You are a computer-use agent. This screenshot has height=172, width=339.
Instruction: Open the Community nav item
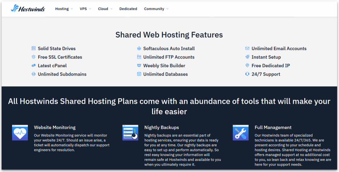tap(154, 9)
